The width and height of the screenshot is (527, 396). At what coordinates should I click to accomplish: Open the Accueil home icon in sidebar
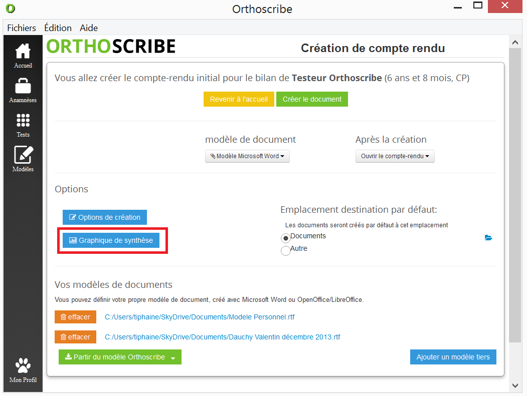23,52
